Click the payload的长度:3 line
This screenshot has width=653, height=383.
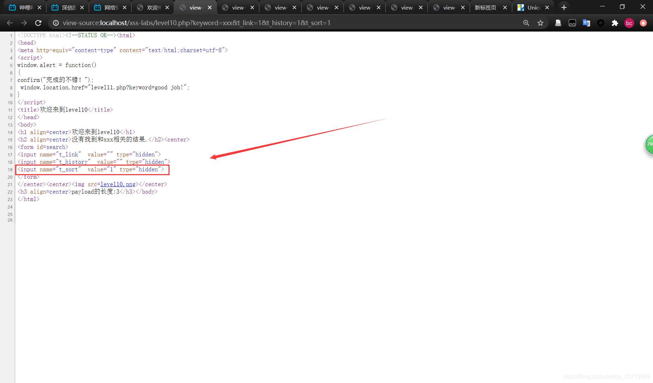pyautogui.click(x=88, y=192)
